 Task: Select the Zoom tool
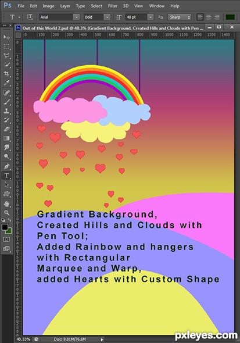tap(6, 213)
